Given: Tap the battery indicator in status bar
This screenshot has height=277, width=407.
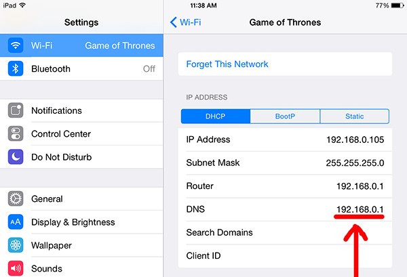Looking at the screenshot, I should tap(398, 5).
